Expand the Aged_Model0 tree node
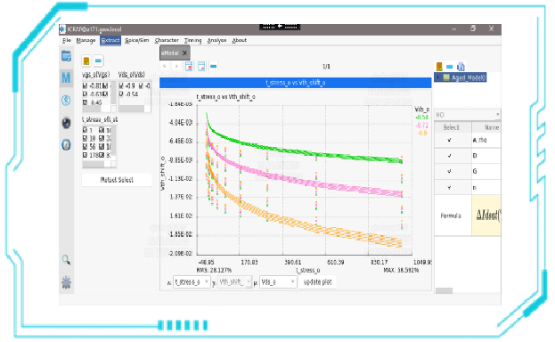555x342 pixels. coord(438,77)
